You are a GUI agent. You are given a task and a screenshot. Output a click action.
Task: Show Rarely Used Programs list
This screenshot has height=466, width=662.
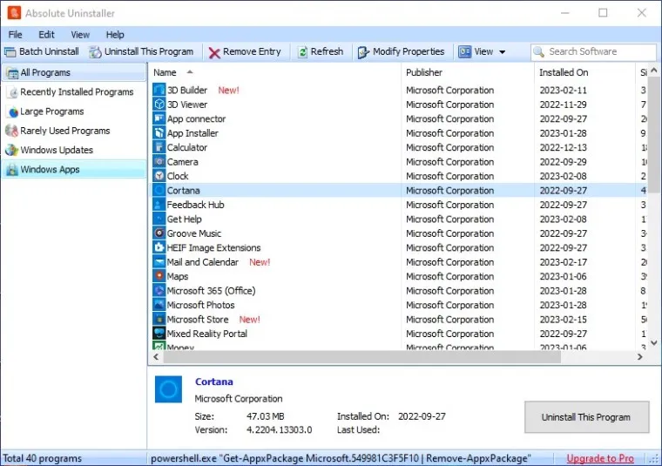tap(64, 131)
